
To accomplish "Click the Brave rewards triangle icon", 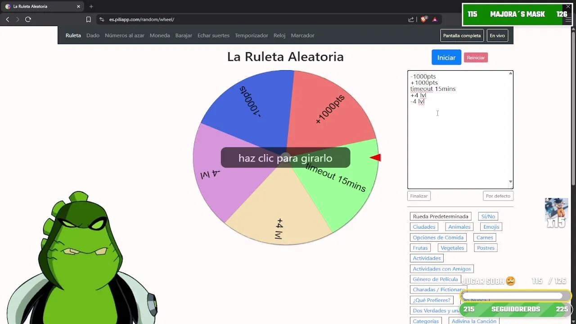I will pyautogui.click(x=435, y=19).
